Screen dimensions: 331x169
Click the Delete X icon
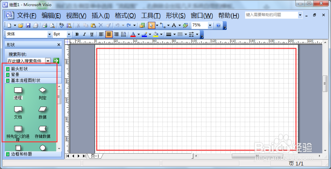tap(101, 25)
